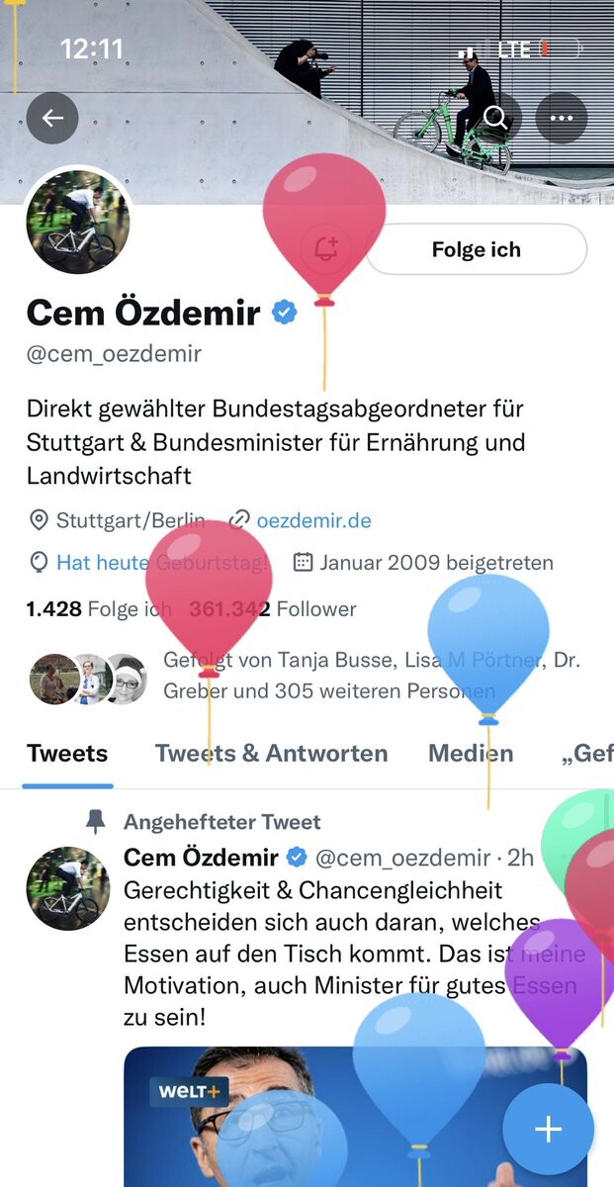Image resolution: width=614 pixels, height=1187 pixels.
Task: Tap the verified badge next to Cem Özdemir
Action: pyautogui.click(x=285, y=314)
